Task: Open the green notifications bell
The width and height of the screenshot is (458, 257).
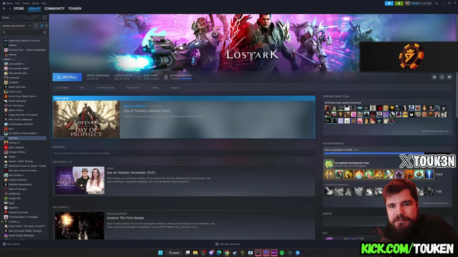Action: (x=399, y=3)
